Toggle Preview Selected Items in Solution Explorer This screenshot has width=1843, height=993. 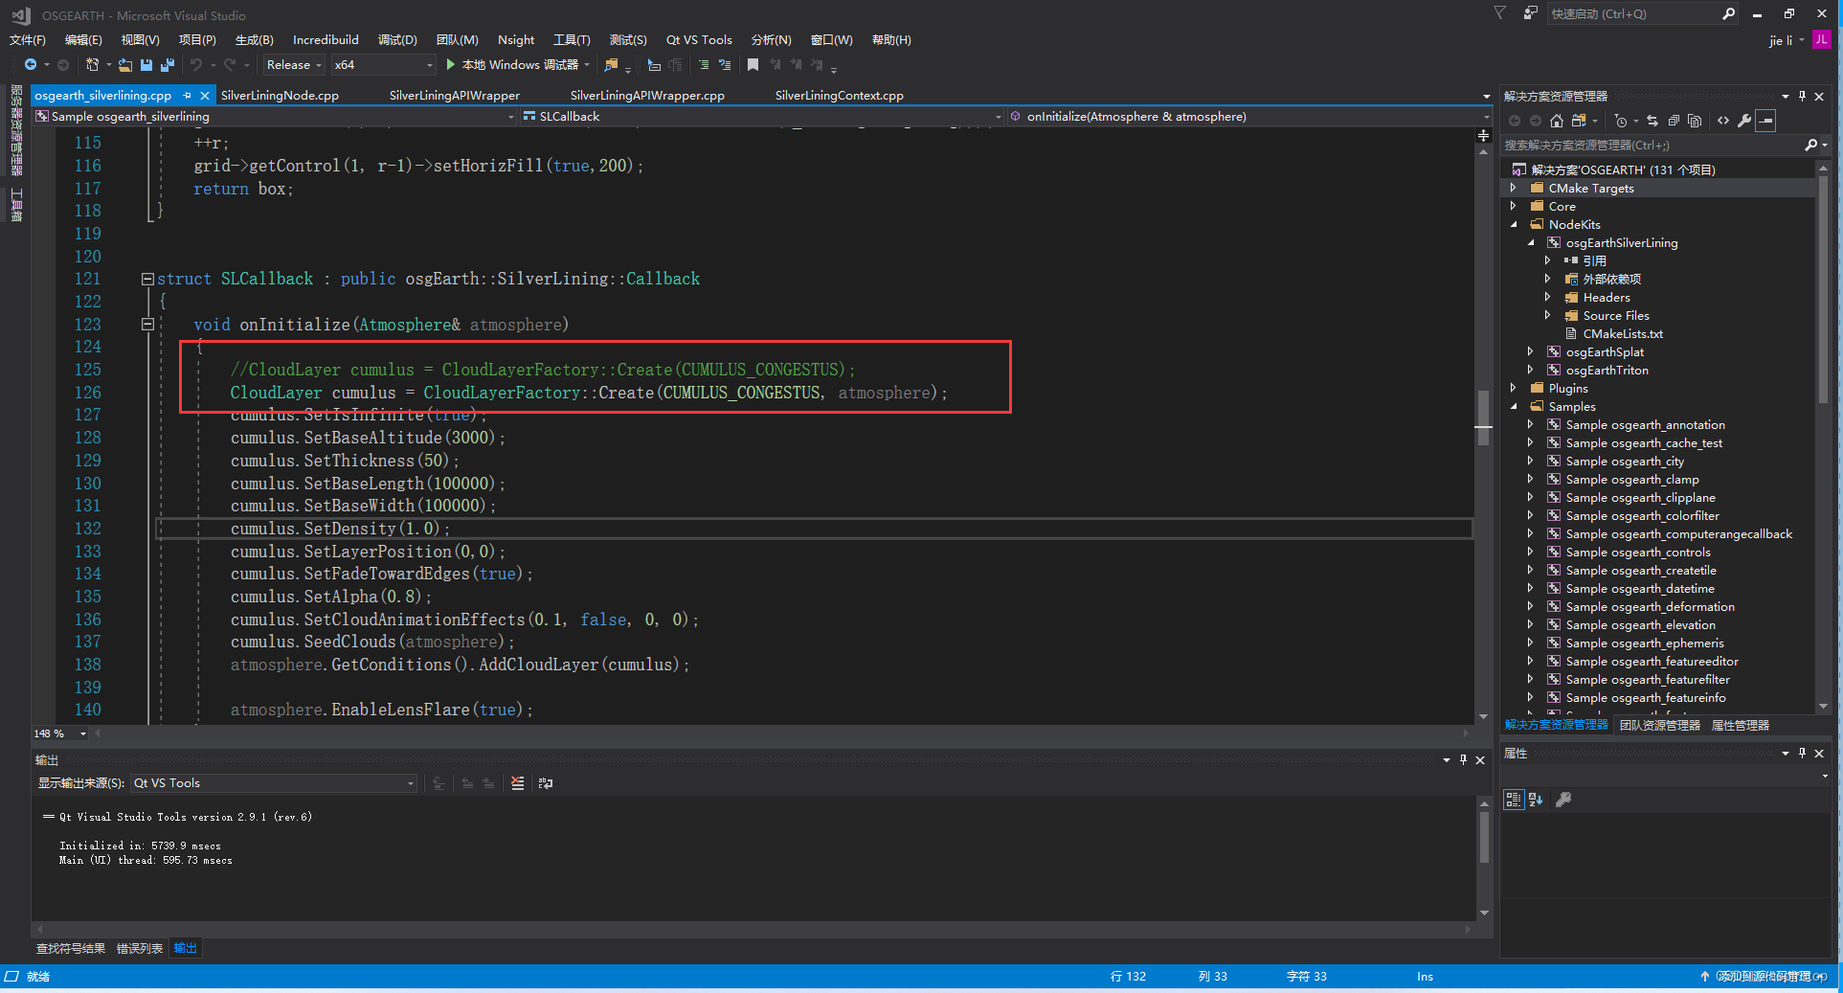[1766, 121]
